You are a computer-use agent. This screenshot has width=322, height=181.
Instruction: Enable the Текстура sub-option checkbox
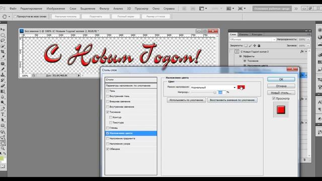111,123
